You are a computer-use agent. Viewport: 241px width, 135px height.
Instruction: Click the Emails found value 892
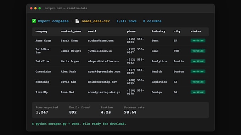point(73,112)
